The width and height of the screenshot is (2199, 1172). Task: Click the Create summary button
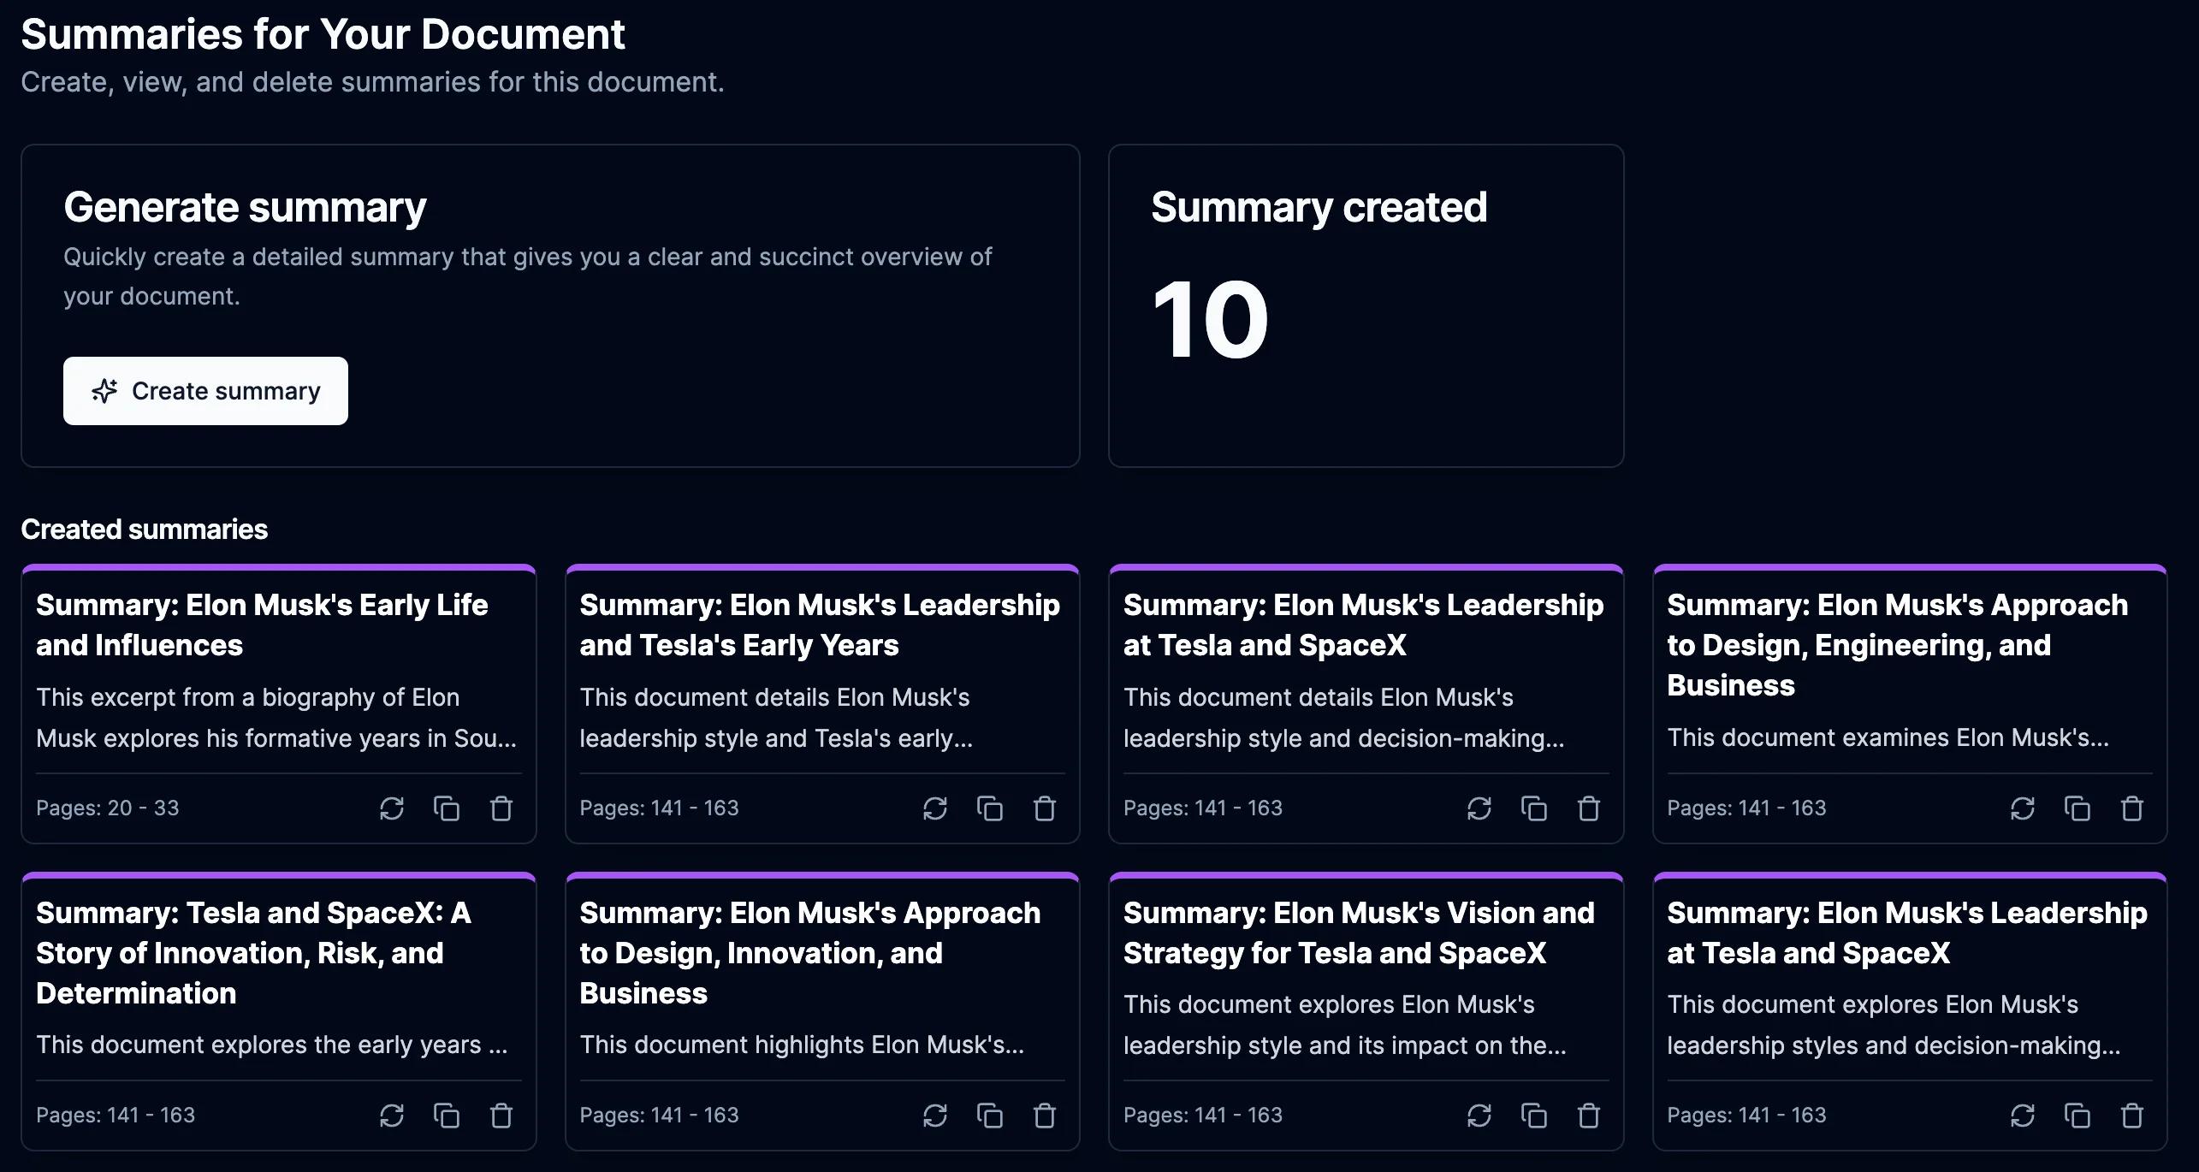(x=205, y=391)
